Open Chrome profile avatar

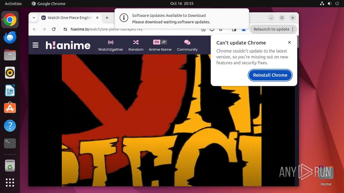coord(244,30)
